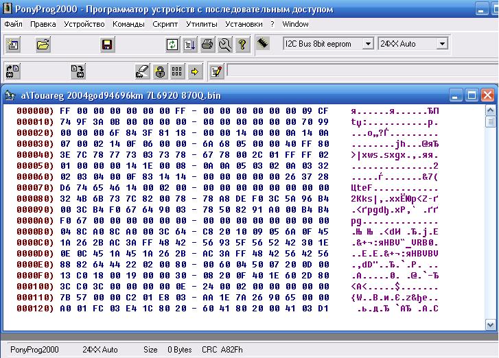Click ASCII text 'ЦteF............'
Viewport: 499px width, 358px height.
point(395,188)
